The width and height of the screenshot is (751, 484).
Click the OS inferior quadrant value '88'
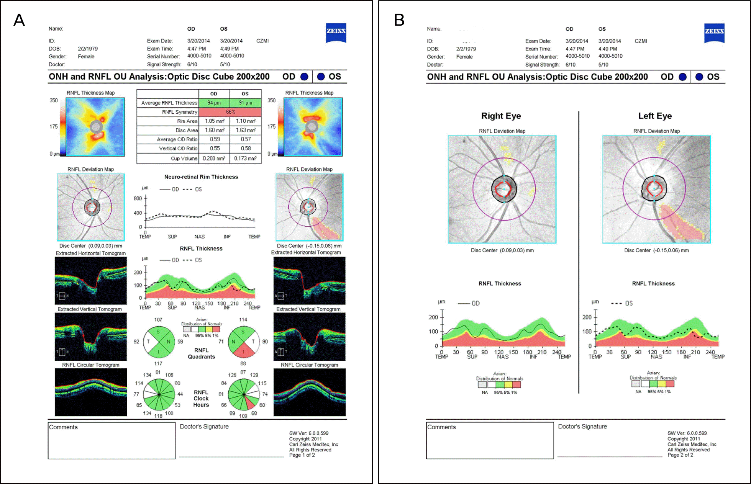243,363
